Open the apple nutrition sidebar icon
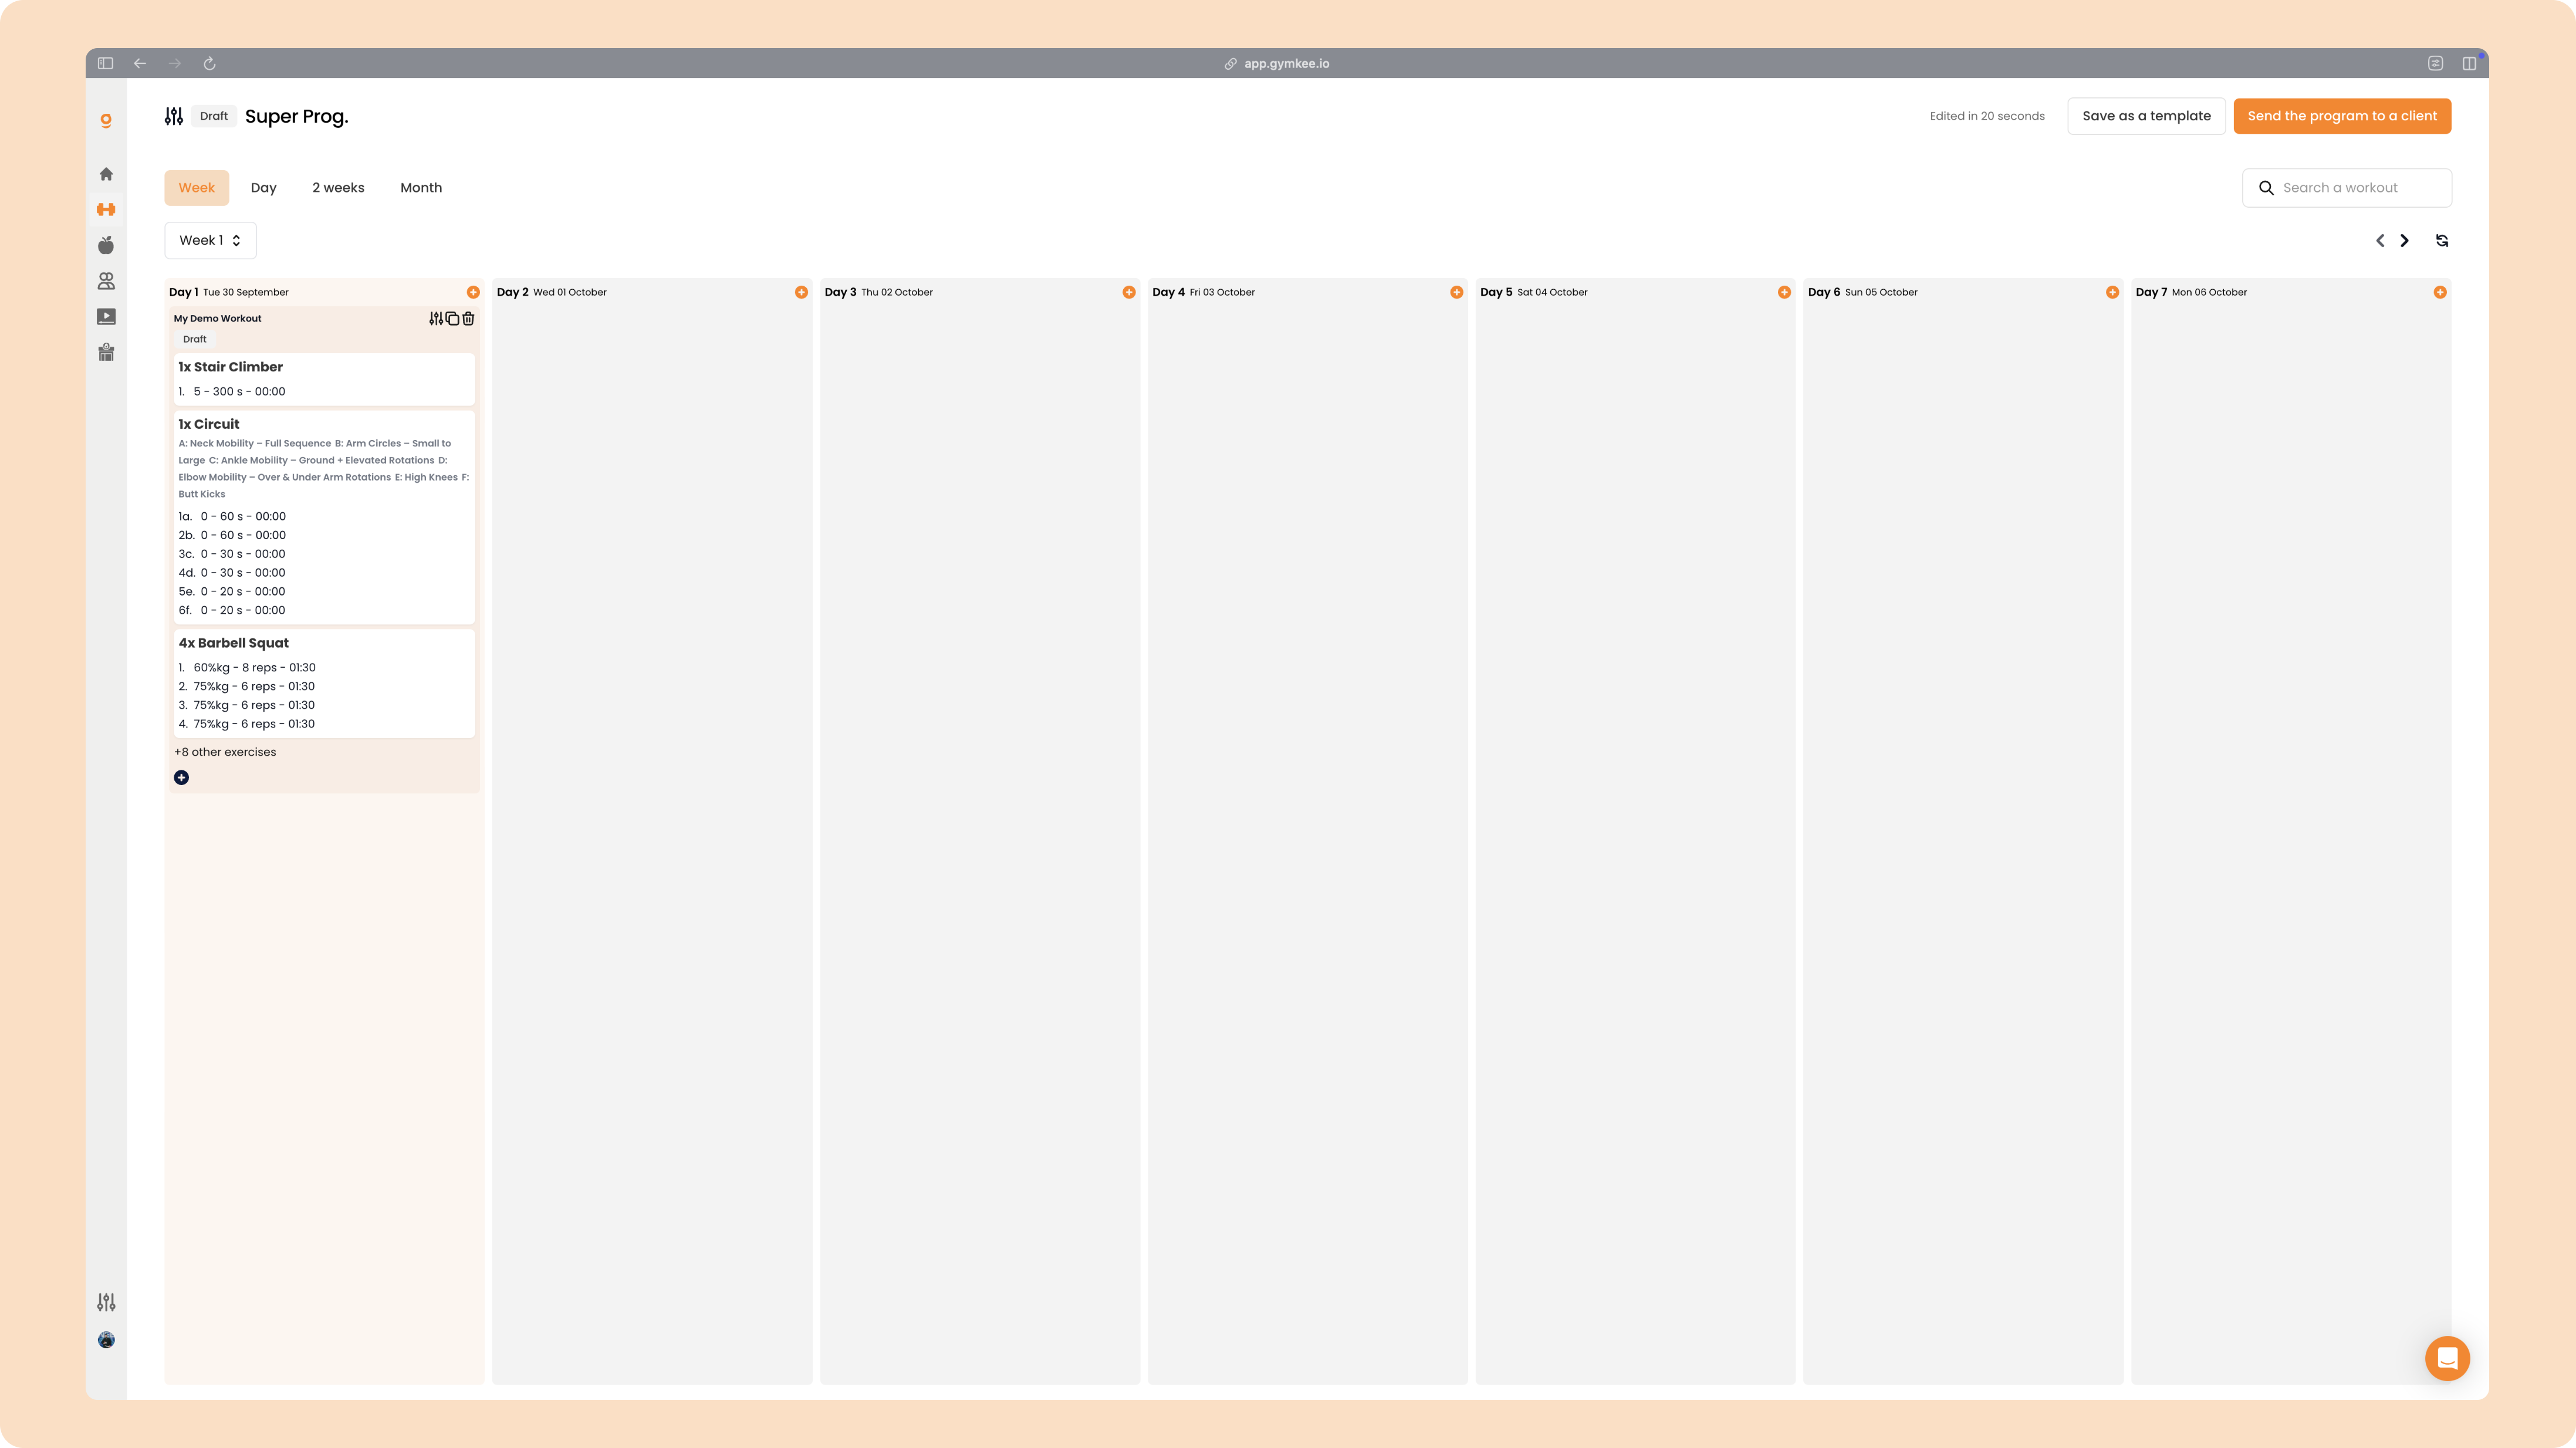2576x1448 pixels. (x=106, y=245)
